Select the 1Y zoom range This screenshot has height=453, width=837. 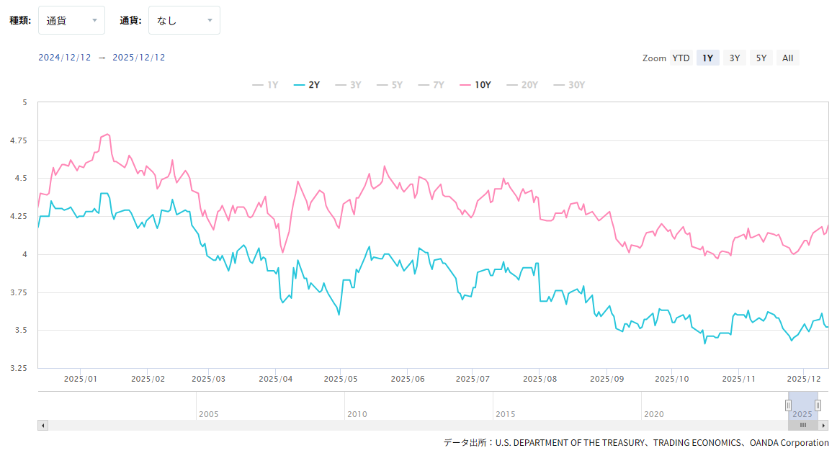click(x=708, y=58)
